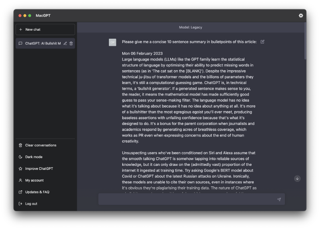This screenshot has width=320, height=229.
Task: Send message with paper plane icon
Action: [x=279, y=199]
